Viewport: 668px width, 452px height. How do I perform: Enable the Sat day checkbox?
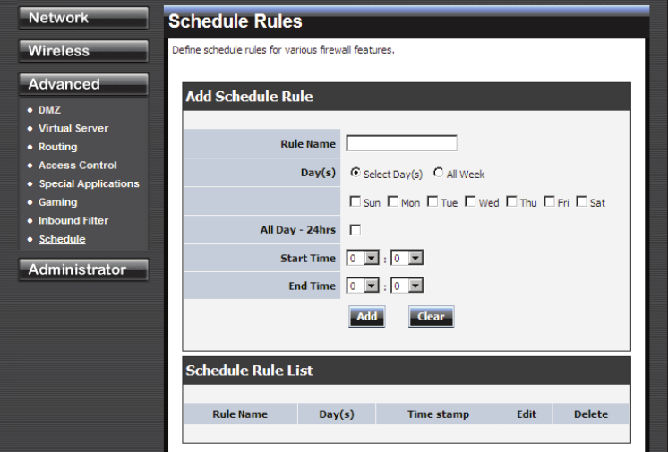point(581,201)
